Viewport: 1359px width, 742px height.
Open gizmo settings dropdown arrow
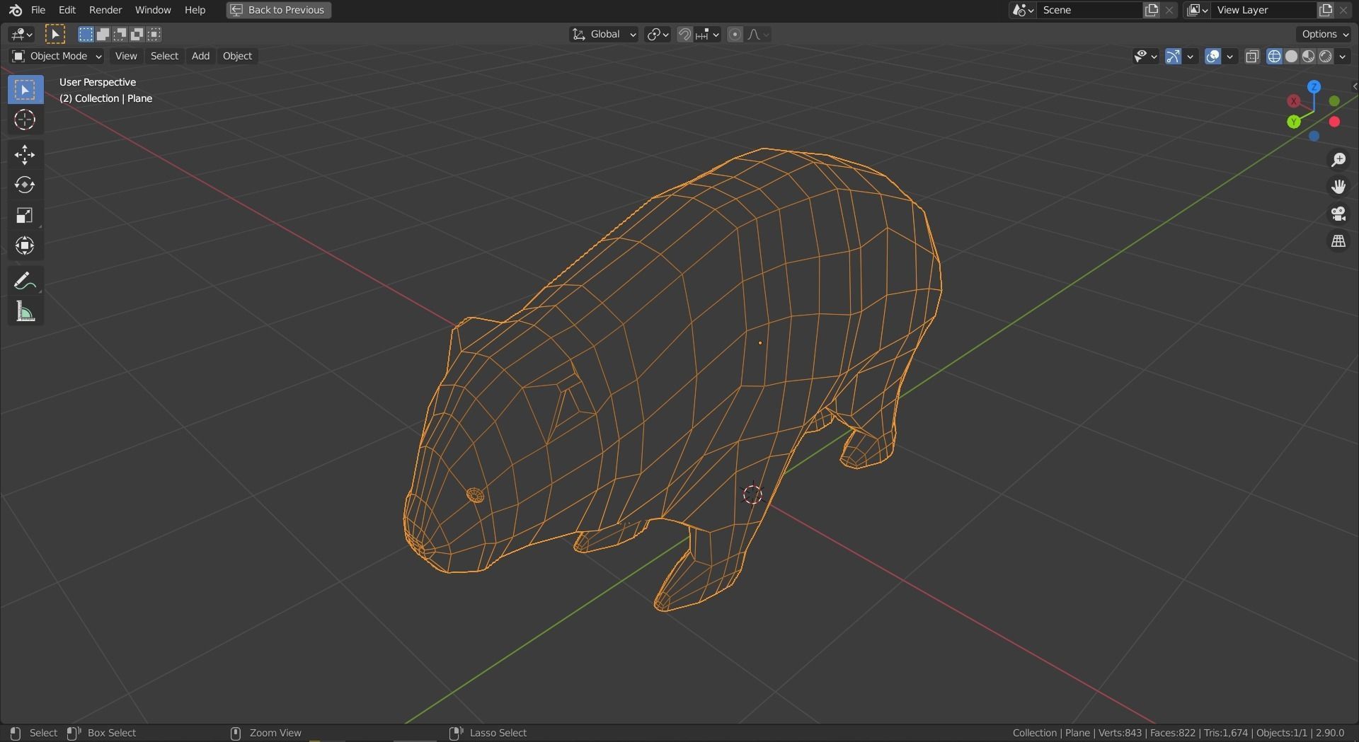(1191, 57)
